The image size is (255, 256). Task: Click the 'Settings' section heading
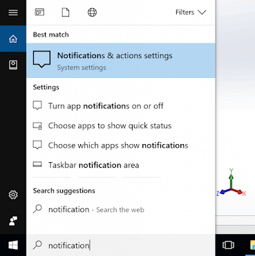point(46,87)
